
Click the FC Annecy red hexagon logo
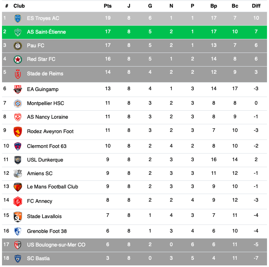[x=18, y=202]
